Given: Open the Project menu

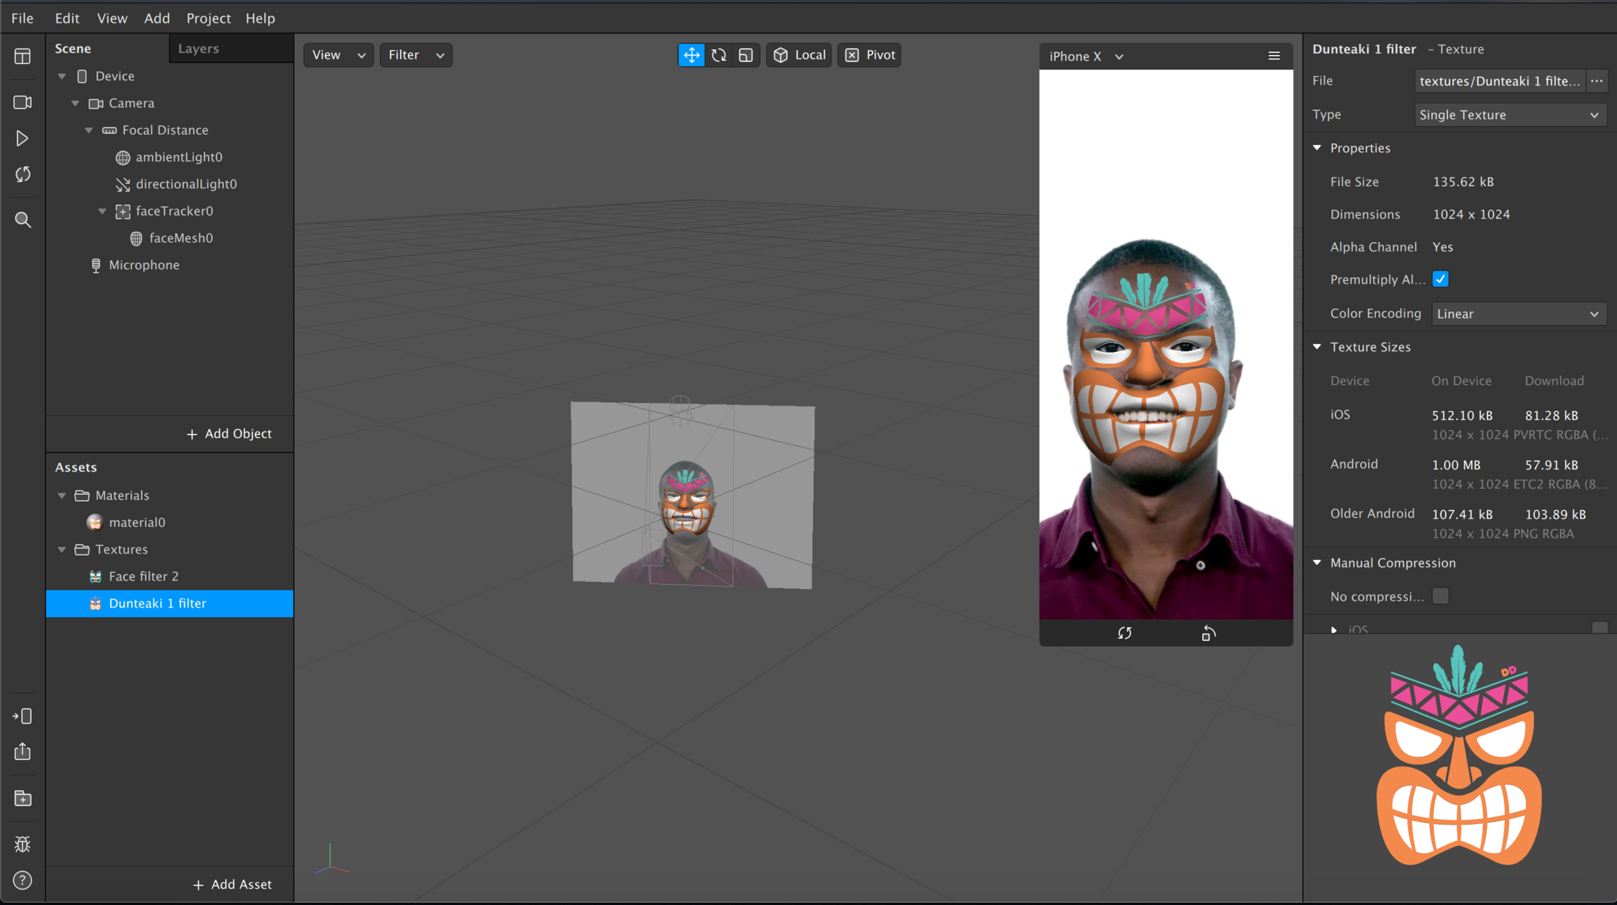Looking at the screenshot, I should (208, 18).
